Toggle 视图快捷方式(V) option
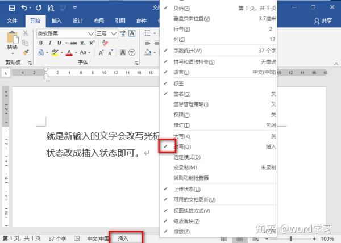This screenshot has width=341, height=243. [x=218, y=211]
